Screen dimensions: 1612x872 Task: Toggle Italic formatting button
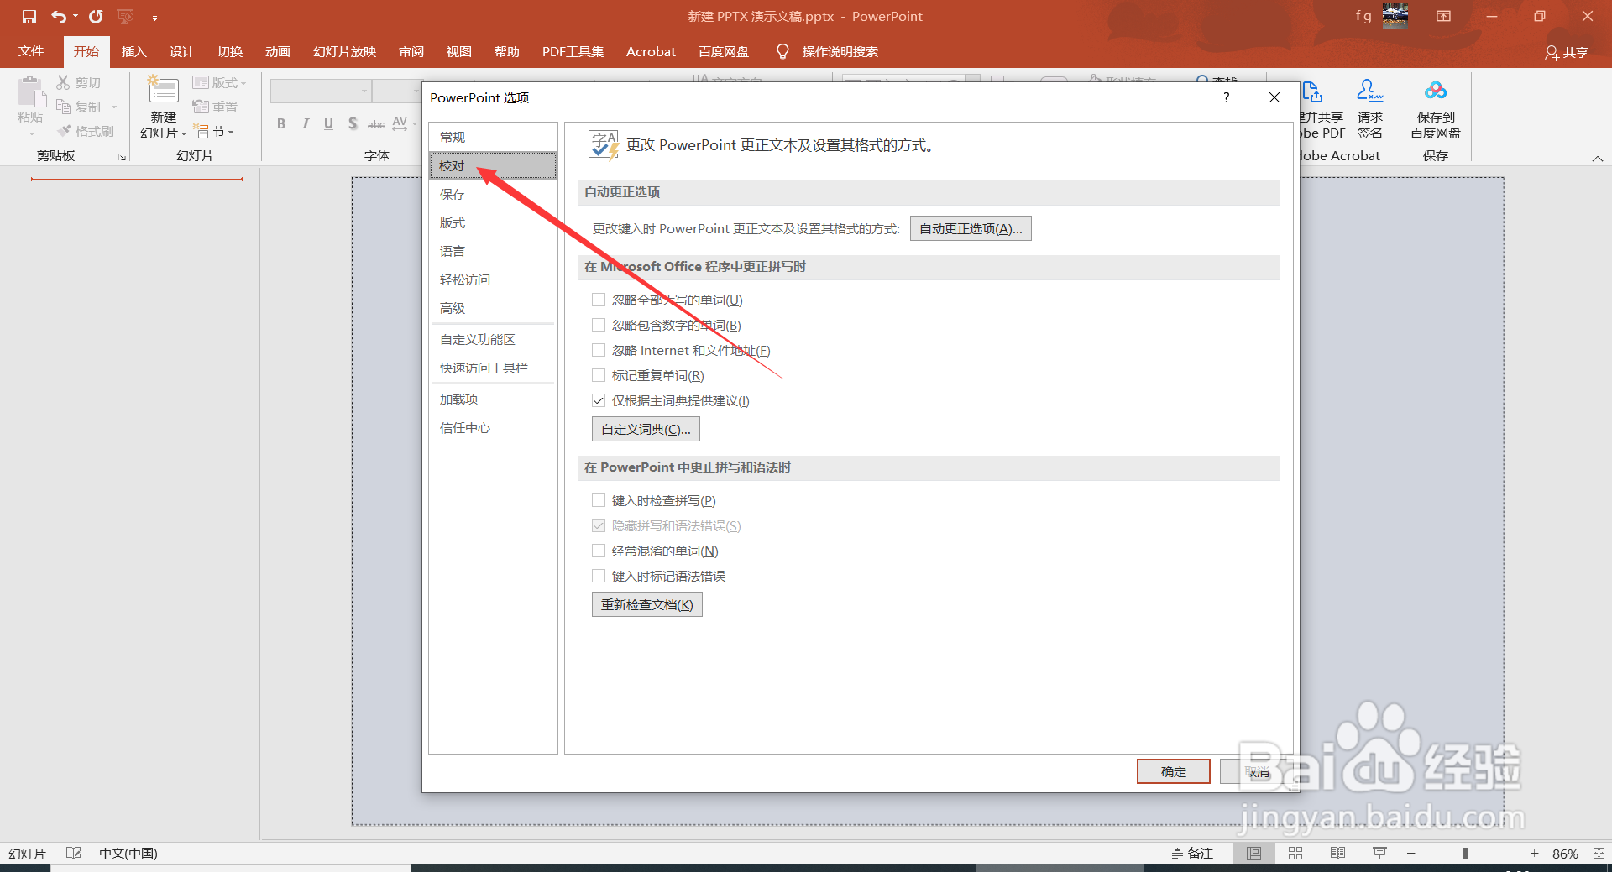(x=306, y=123)
